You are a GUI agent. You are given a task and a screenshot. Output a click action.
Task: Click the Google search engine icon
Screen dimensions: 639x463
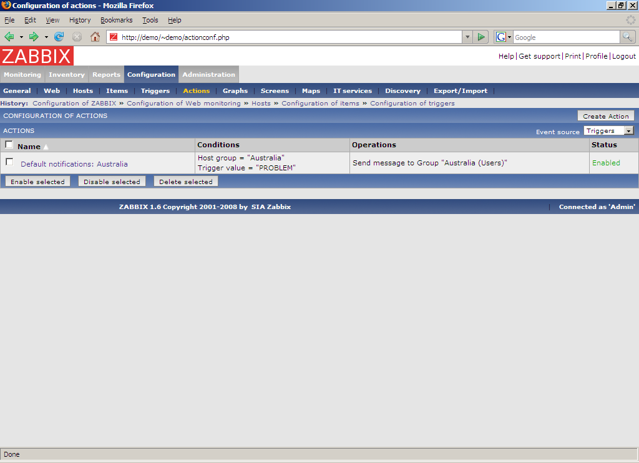(501, 37)
